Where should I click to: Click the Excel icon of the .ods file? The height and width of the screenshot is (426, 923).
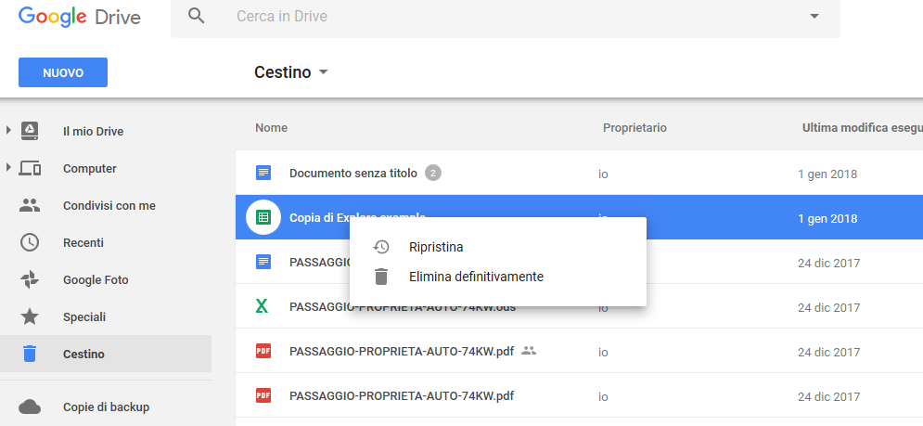click(x=263, y=307)
